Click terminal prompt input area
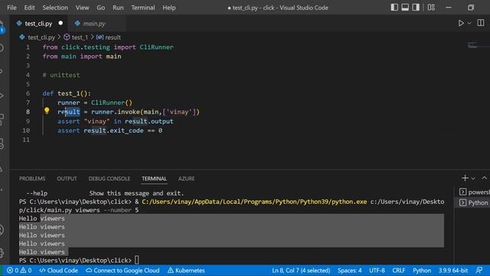The image size is (490, 276). coord(137,260)
